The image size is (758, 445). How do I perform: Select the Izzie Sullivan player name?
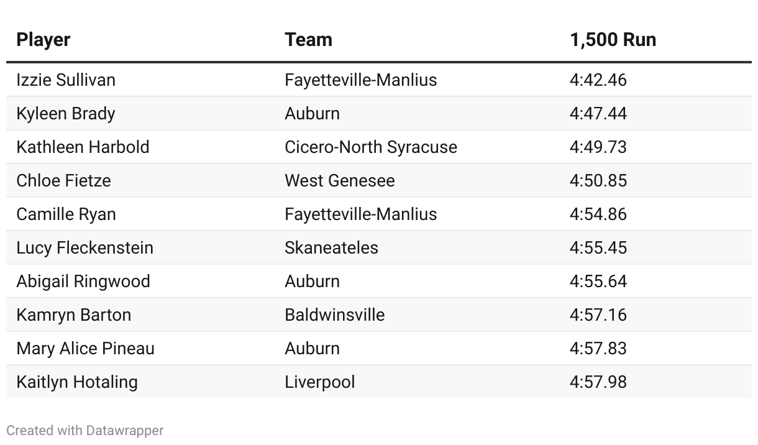click(66, 80)
